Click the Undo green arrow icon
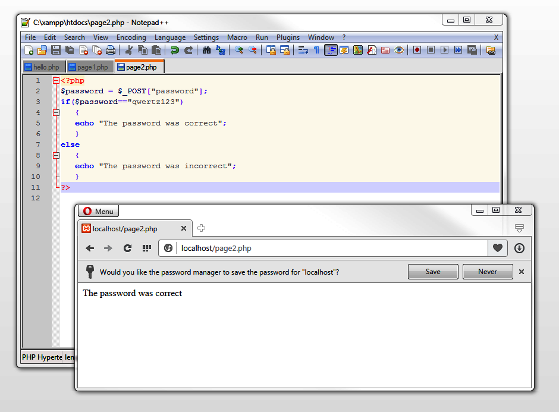 point(174,51)
